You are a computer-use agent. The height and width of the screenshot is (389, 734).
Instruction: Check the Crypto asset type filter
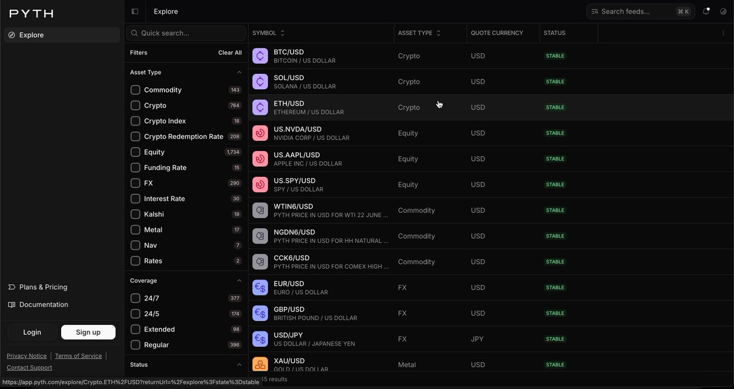point(135,105)
